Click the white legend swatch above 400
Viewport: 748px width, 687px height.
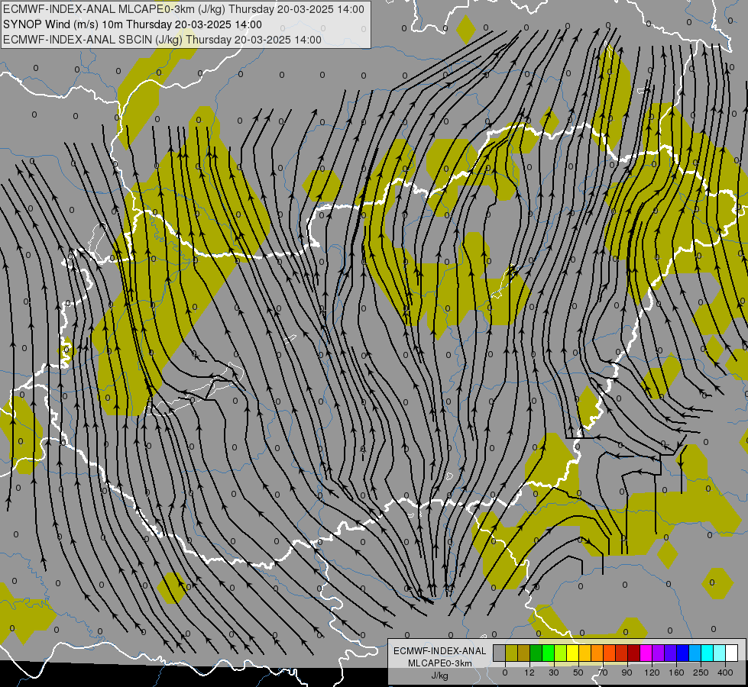tap(731, 653)
